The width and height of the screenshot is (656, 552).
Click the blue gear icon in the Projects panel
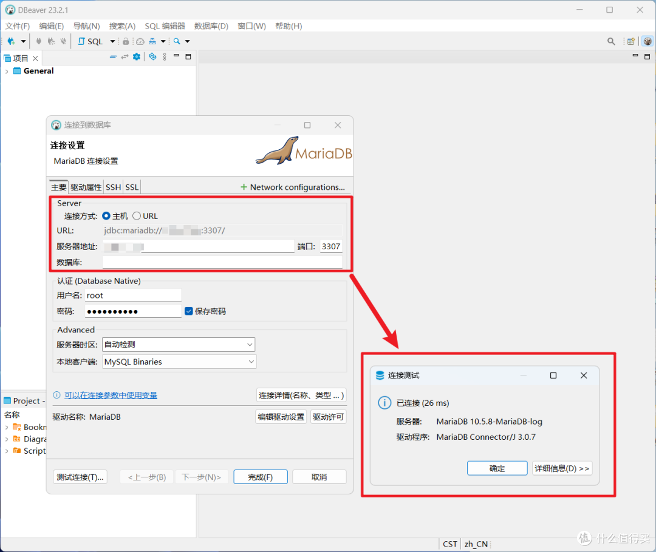(x=137, y=57)
